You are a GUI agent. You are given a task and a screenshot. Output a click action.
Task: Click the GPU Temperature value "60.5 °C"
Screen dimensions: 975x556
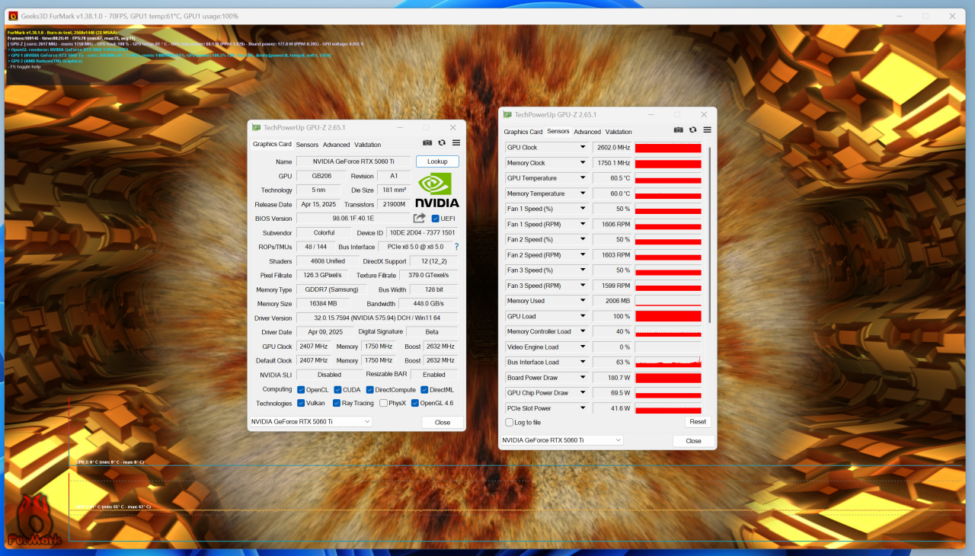[612, 178]
